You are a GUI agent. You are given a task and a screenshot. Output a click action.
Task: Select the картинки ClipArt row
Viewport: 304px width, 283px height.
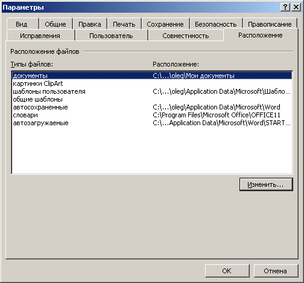[x=152, y=83]
